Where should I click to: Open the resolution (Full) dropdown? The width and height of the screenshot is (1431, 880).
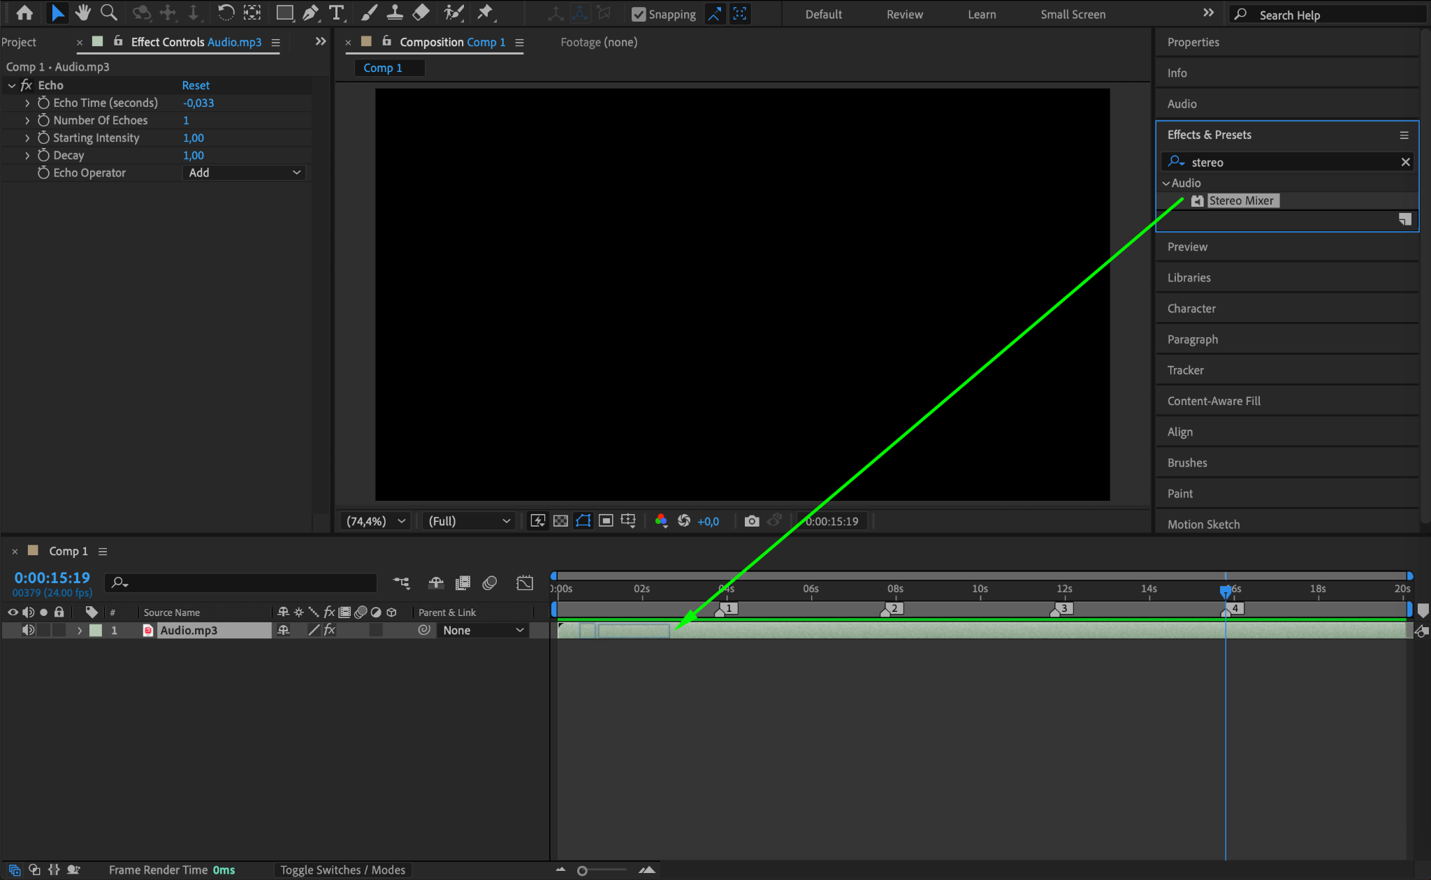point(469,521)
